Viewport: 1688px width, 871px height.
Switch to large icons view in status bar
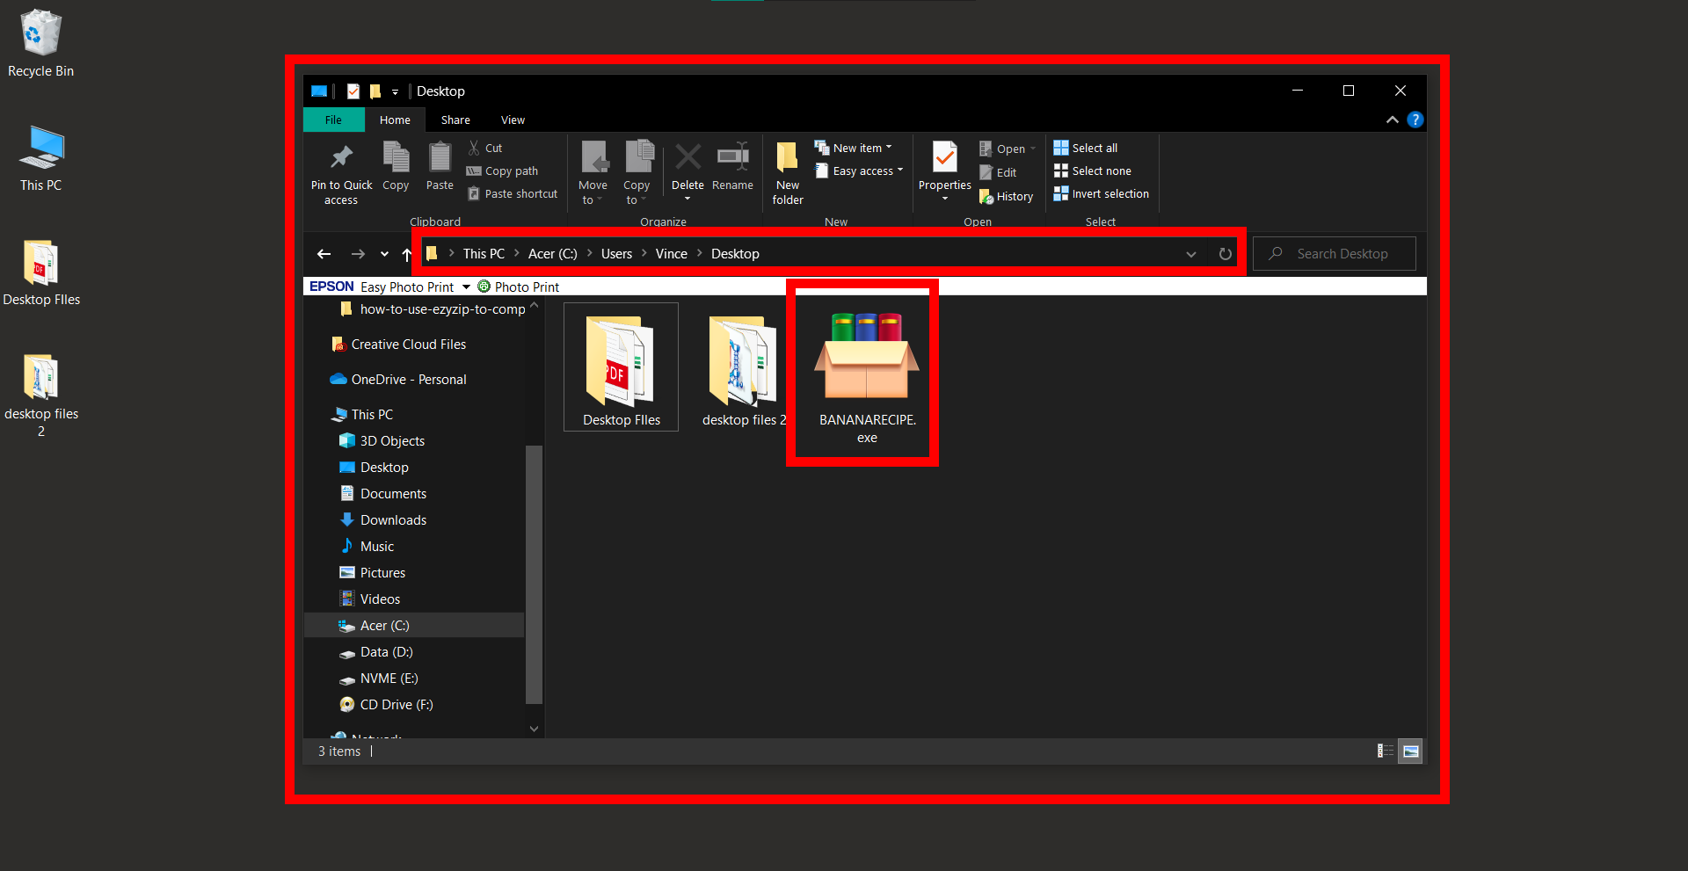click(1410, 751)
